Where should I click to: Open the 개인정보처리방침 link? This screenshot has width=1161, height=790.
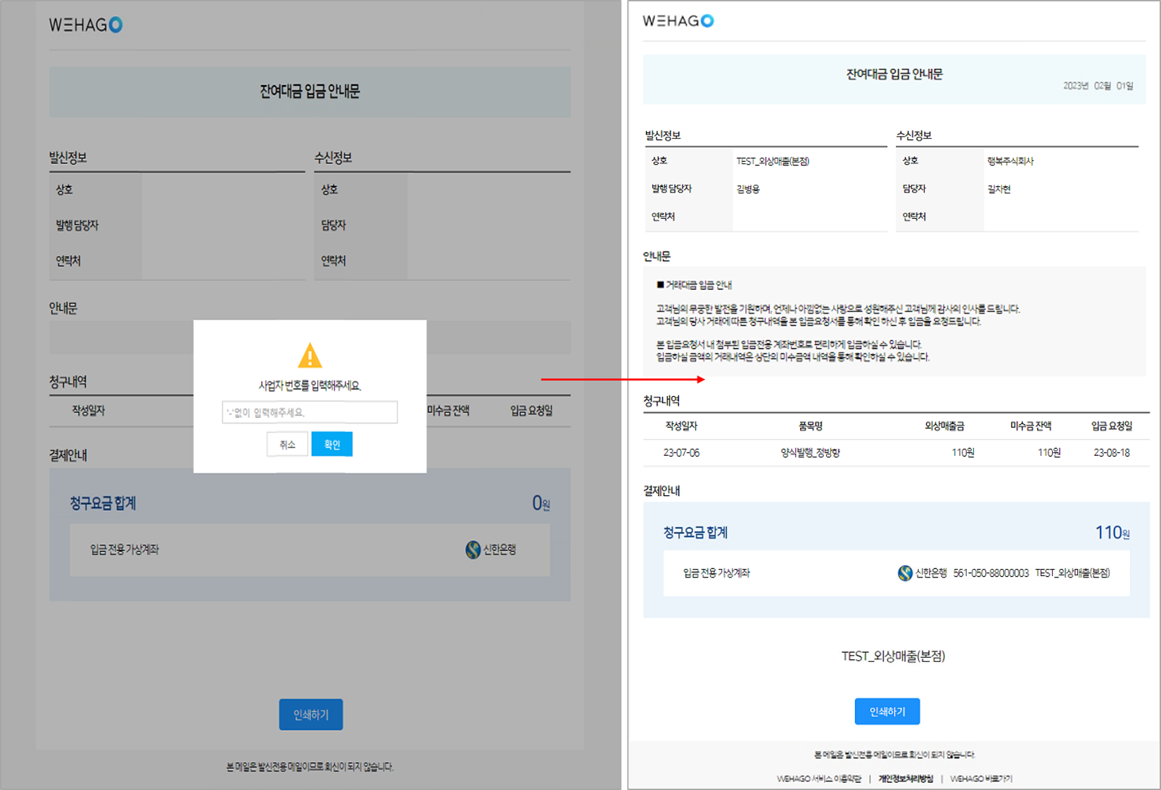[906, 779]
